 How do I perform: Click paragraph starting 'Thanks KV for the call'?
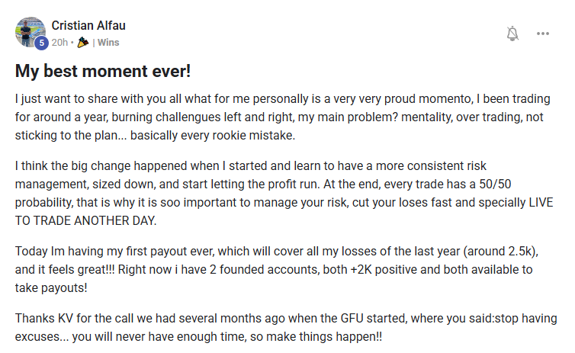click(x=286, y=327)
